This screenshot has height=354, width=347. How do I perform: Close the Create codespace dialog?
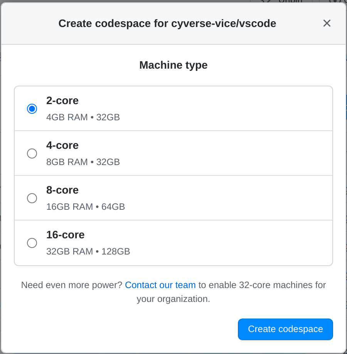tap(327, 23)
